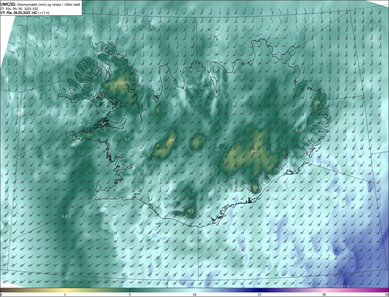Click the 4.8 label on the northern peninsula

pyautogui.click(x=204, y=89)
